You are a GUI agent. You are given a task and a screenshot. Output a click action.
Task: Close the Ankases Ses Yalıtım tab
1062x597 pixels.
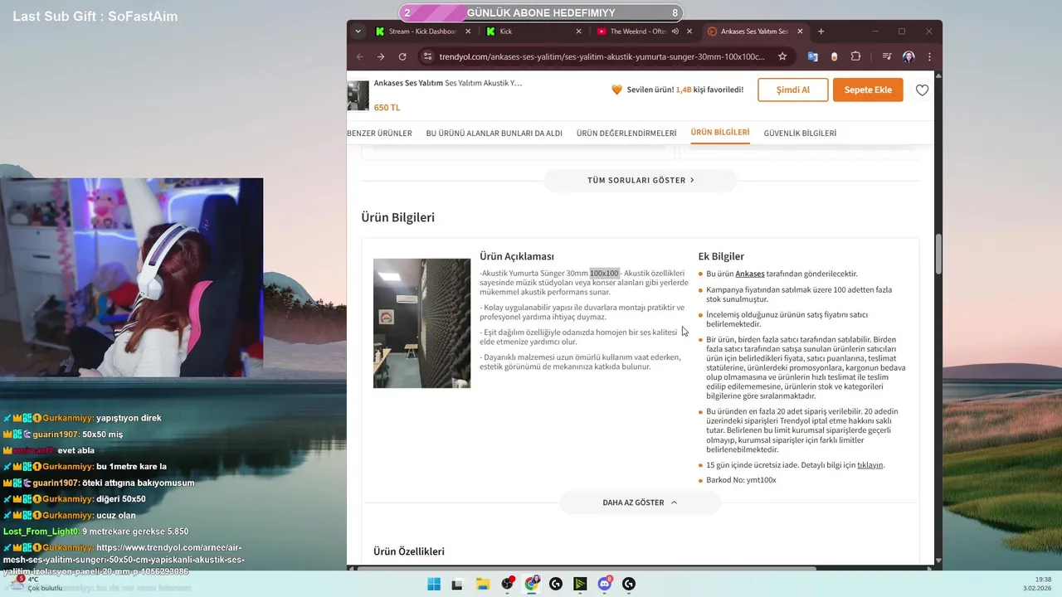coord(801,32)
